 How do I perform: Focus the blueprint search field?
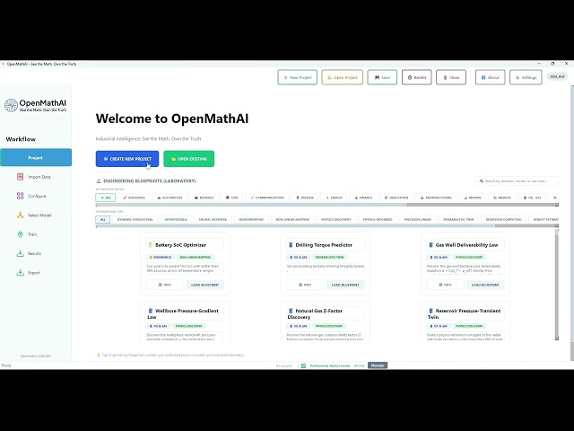(x=517, y=181)
